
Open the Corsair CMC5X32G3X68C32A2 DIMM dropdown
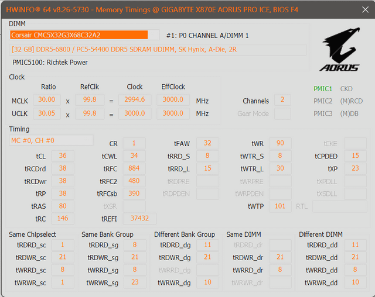84,35
